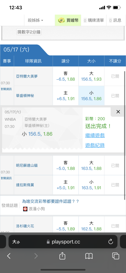The height and width of the screenshot is (273, 126).
Task: Open the 訊息 messages tab
Action: 115,20
